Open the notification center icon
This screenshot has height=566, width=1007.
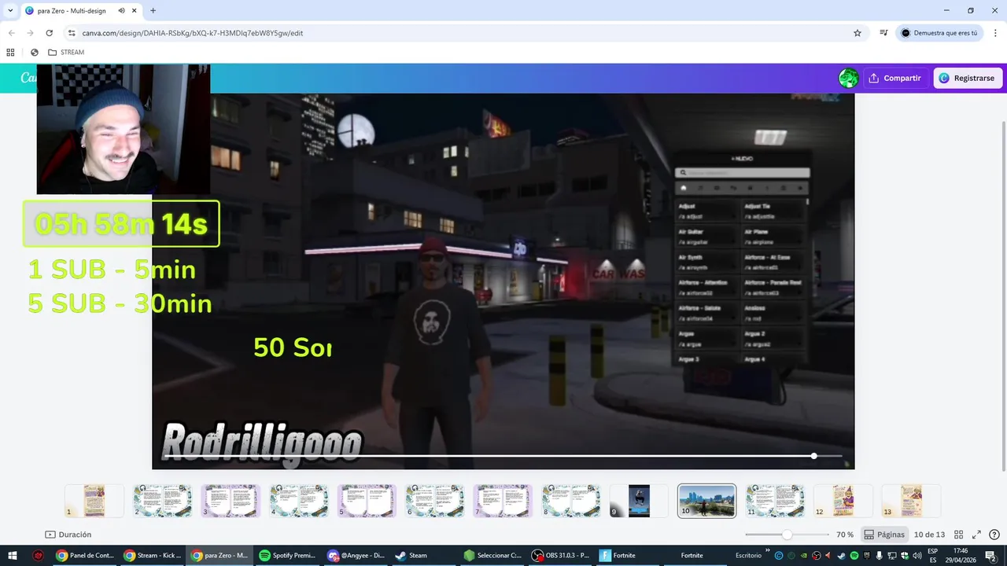coord(990,556)
